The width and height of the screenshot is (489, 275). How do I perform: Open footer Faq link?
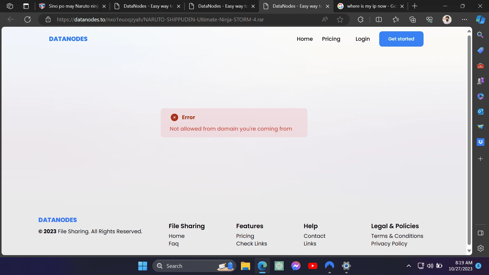[x=173, y=244]
